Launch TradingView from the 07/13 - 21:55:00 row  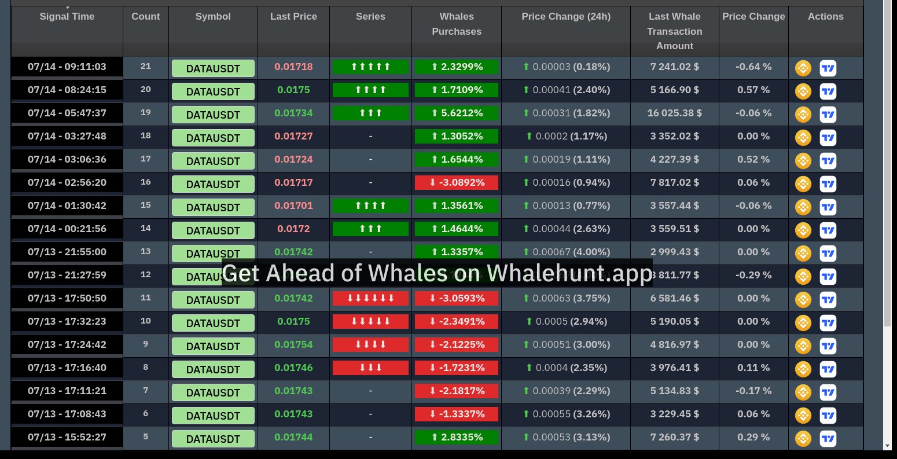[x=828, y=254]
